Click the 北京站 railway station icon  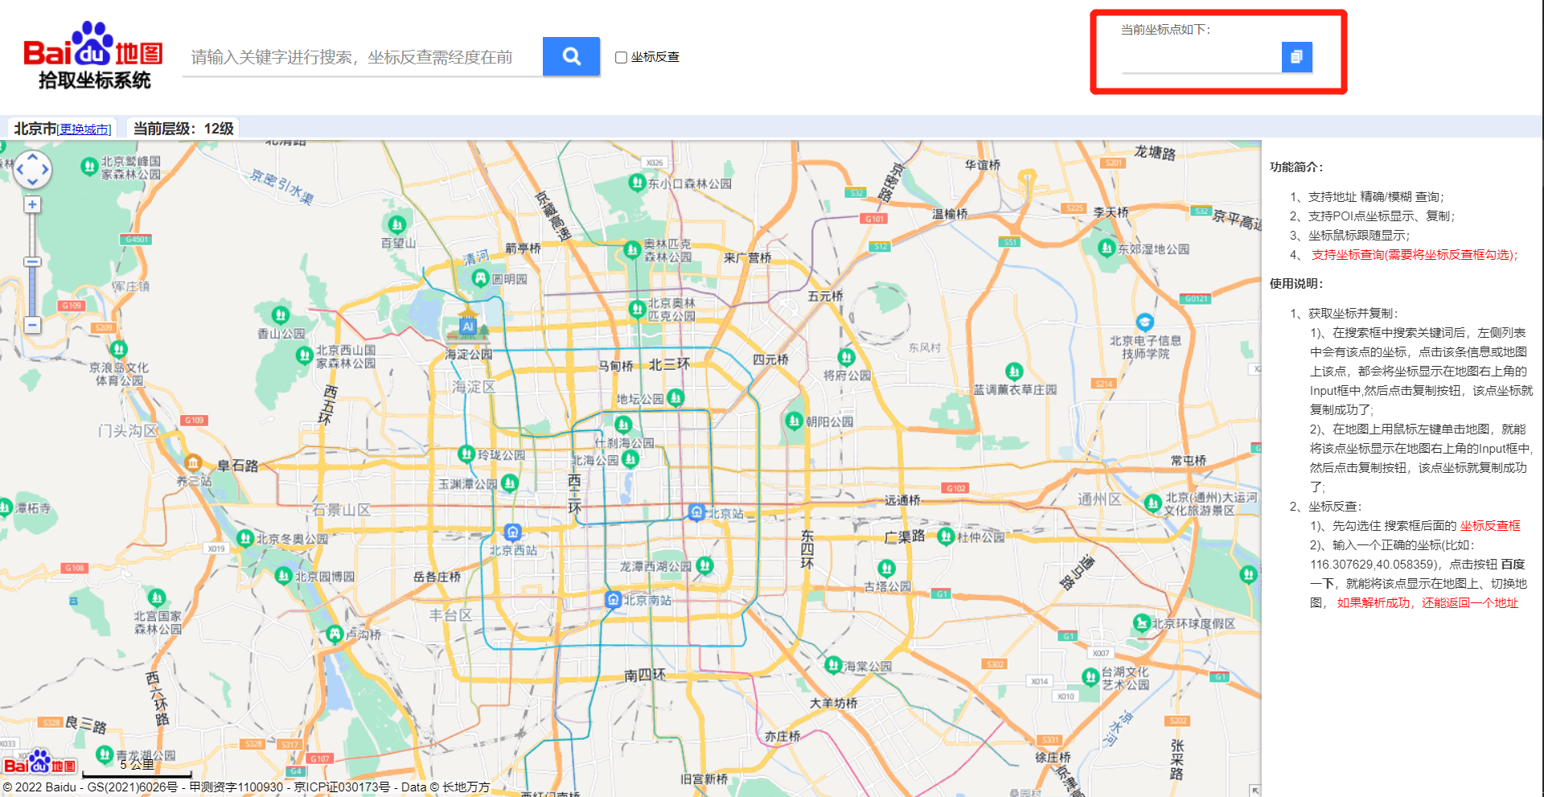pos(696,512)
